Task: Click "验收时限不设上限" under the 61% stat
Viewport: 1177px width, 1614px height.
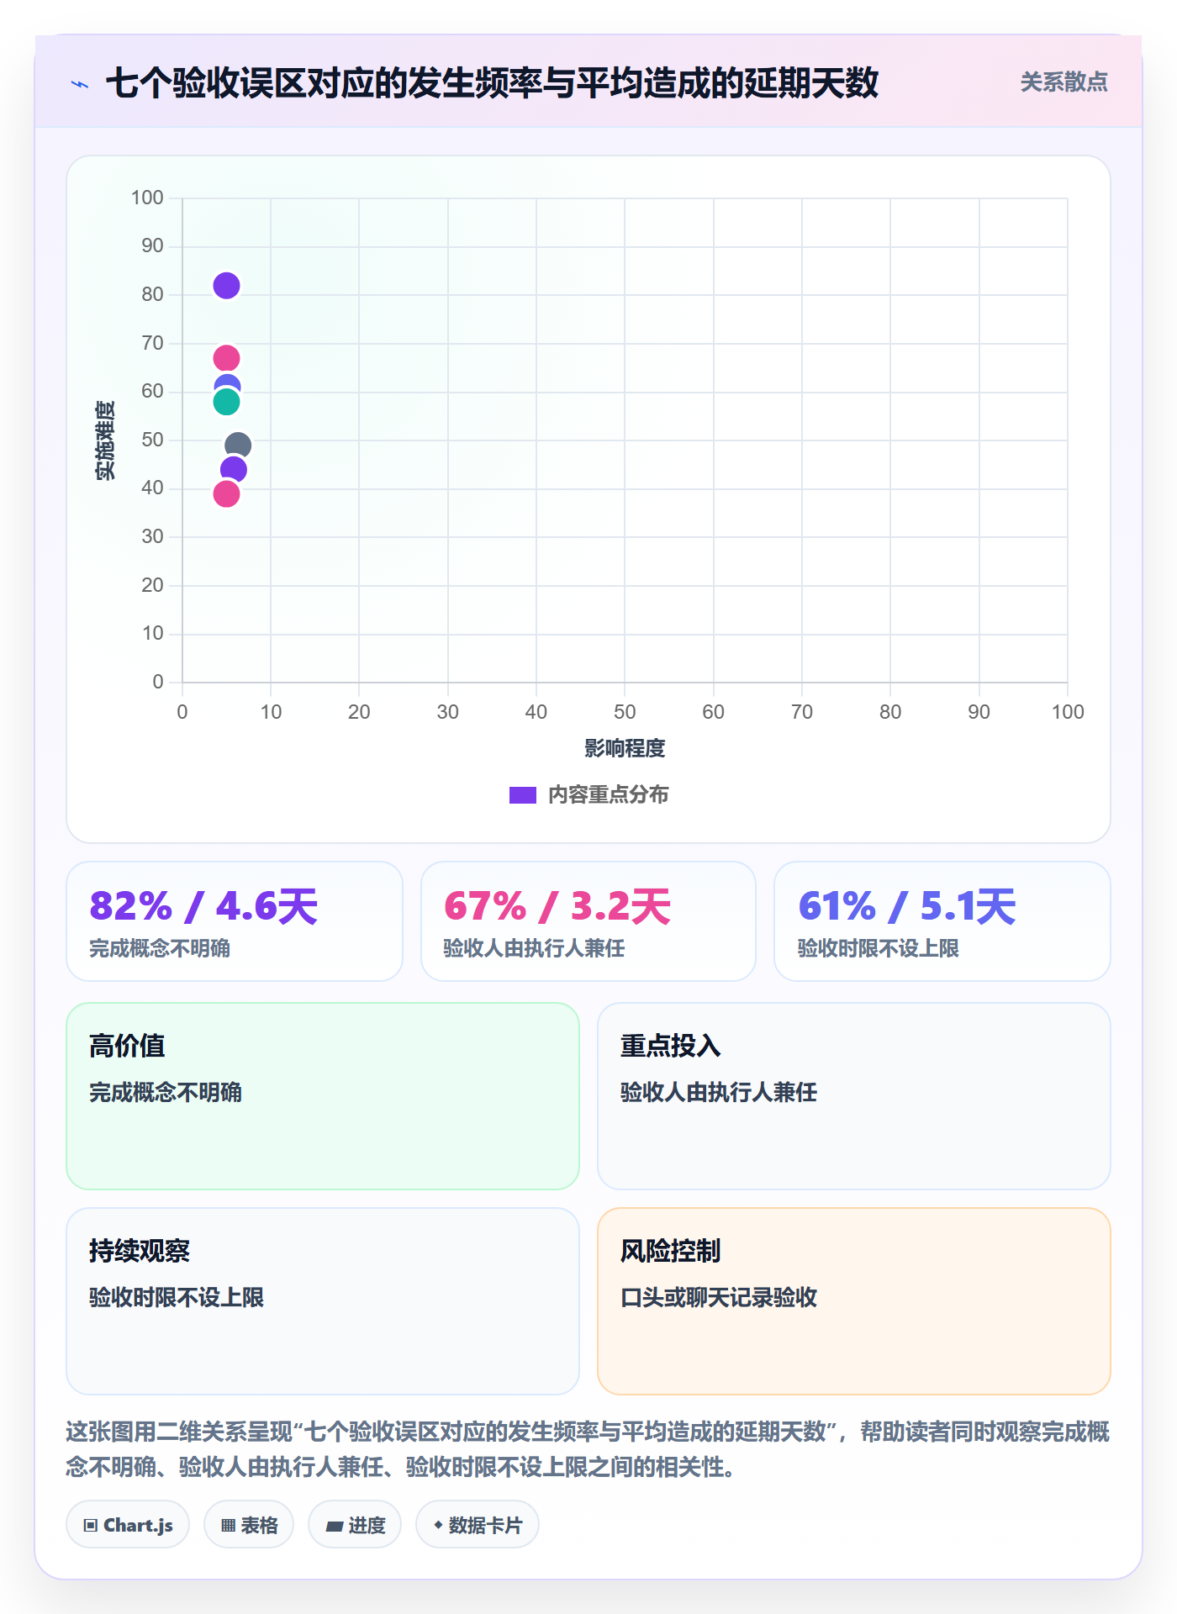Action: click(879, 948)
